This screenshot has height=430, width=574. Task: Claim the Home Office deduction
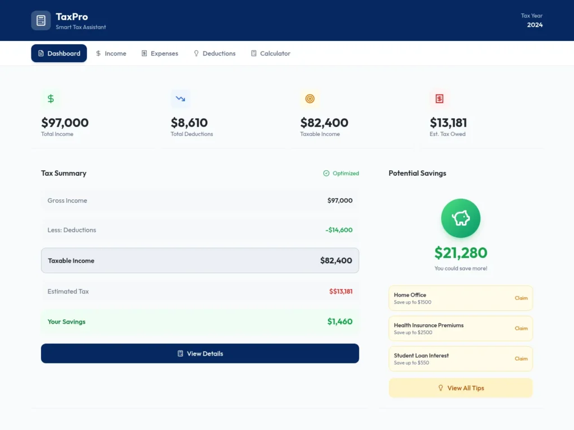521,298
